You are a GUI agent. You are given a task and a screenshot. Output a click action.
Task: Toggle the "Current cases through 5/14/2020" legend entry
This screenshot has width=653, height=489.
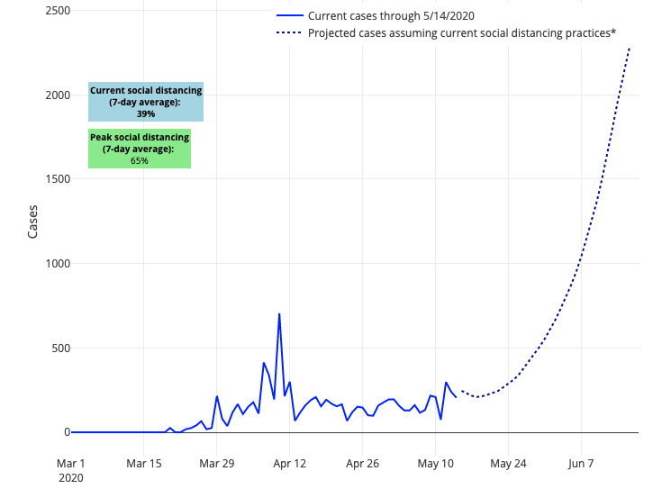point(391,15)
